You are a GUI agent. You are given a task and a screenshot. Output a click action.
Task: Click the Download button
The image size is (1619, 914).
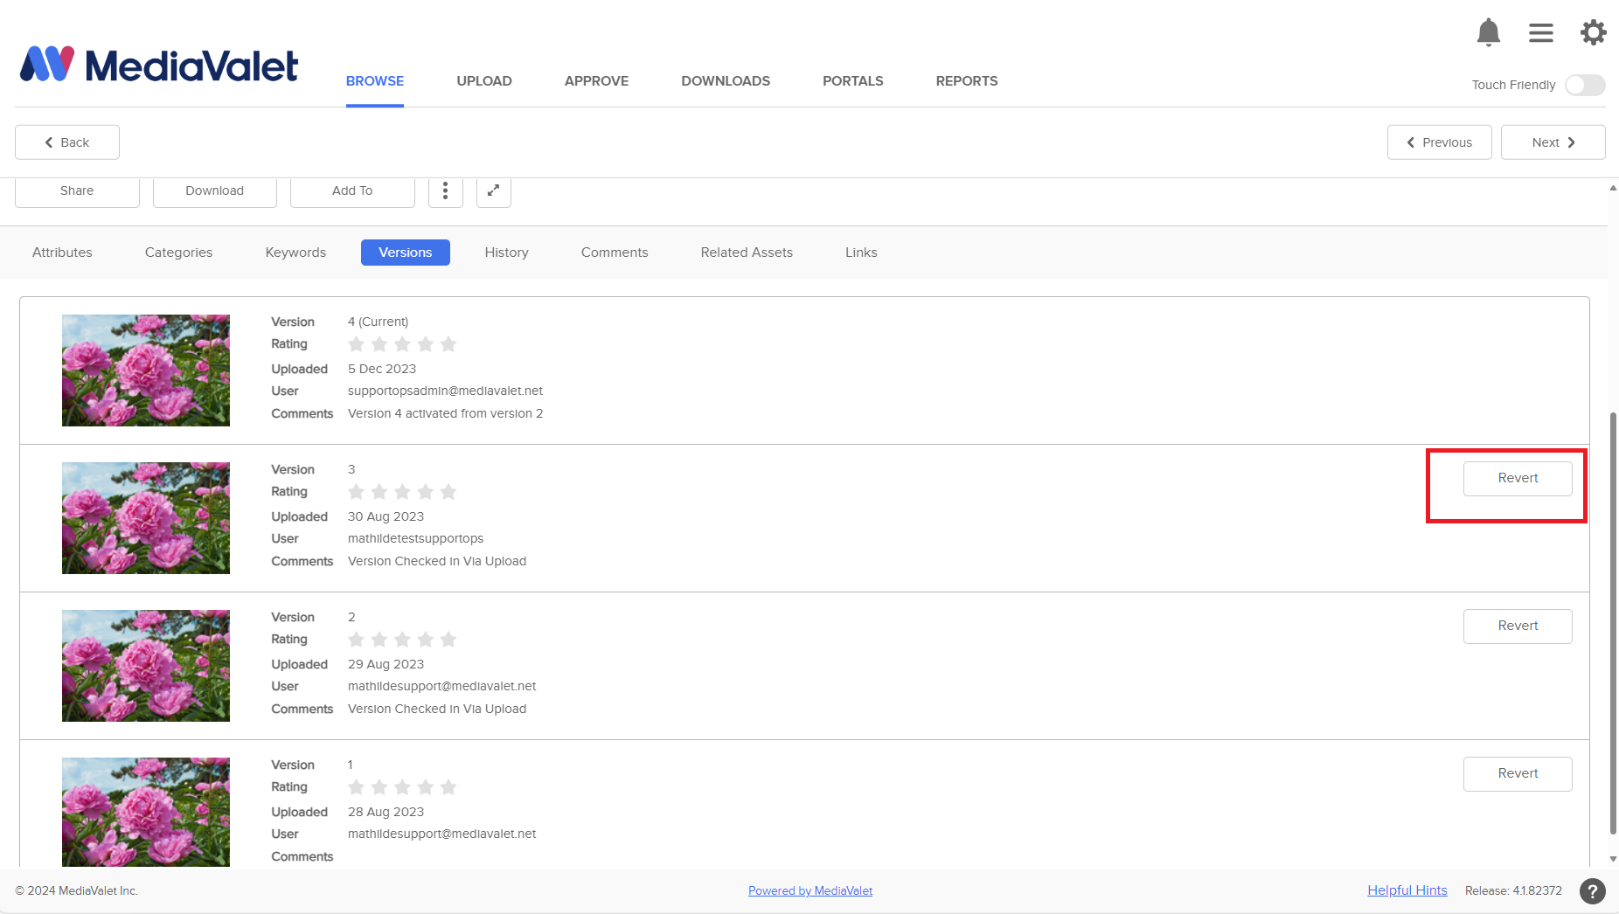coord(215,190)
